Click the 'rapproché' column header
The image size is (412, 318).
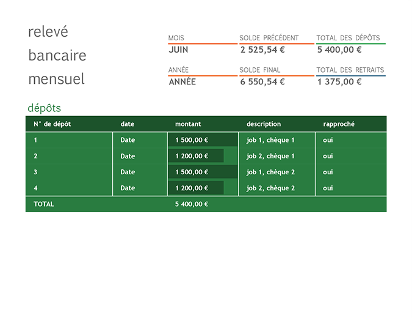tap(339, 124)
